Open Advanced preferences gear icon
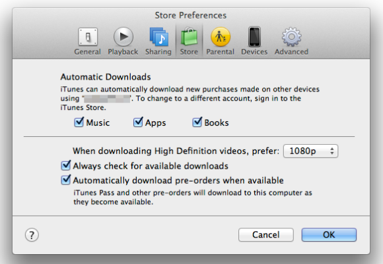Viewport: 383px width, 264px height. point(291,37)
